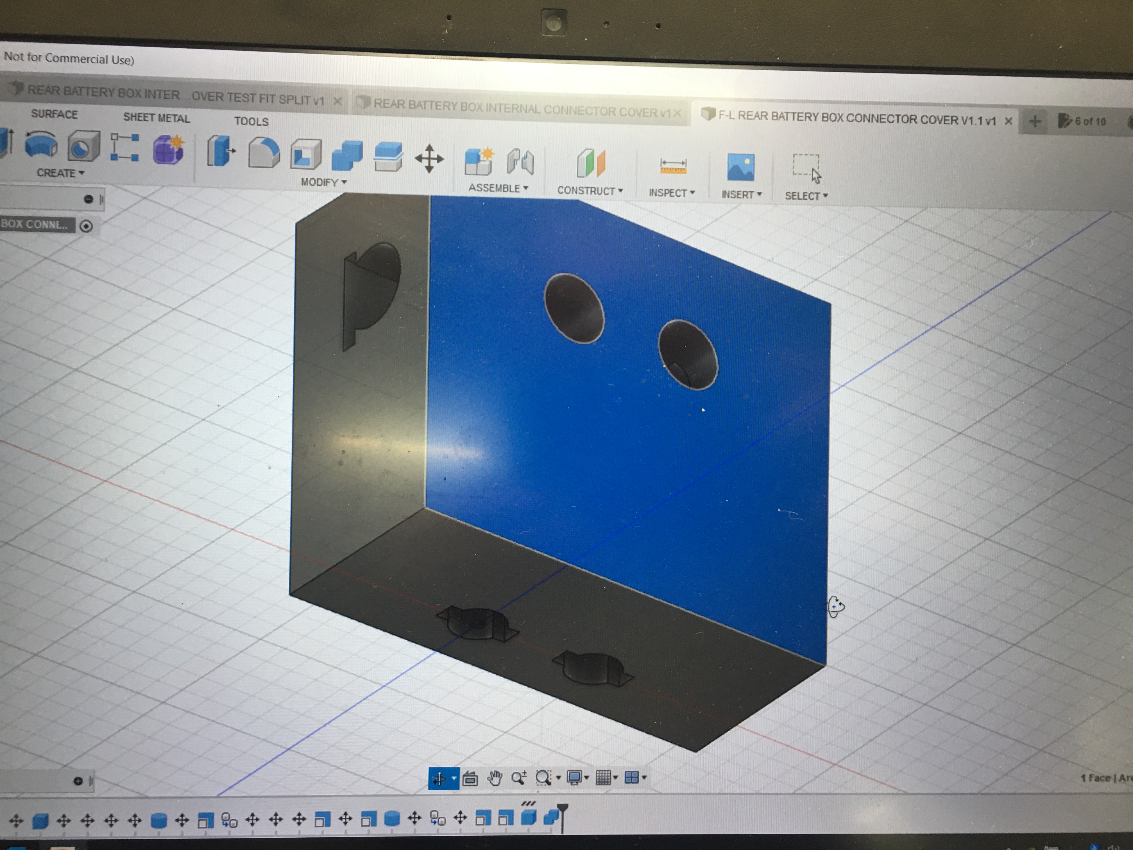Collapse the comments panel at bottom
The width and height of the screenshot is (1133, 850).
click(x=78, y=781)
